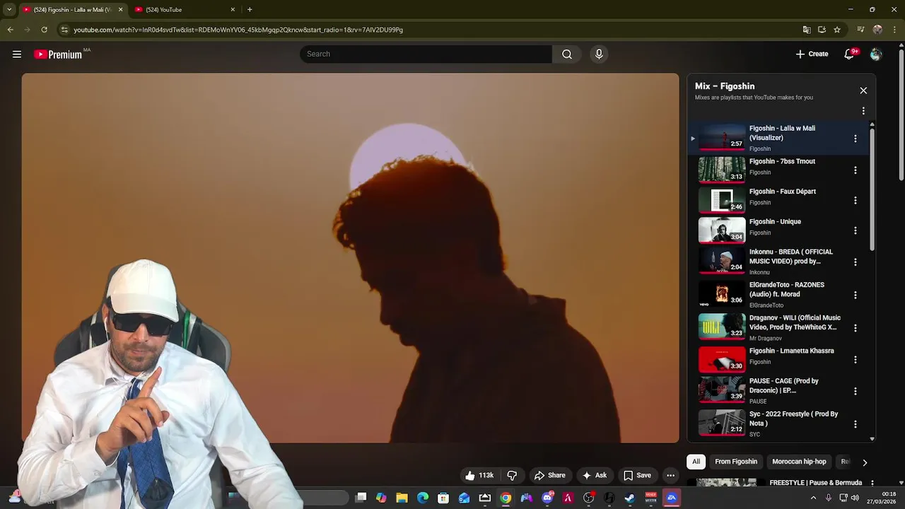The width and height of the screenshot is (905, 509).
Task: Select the Moroccan hip-hop chip
Action: click(799, 462)
